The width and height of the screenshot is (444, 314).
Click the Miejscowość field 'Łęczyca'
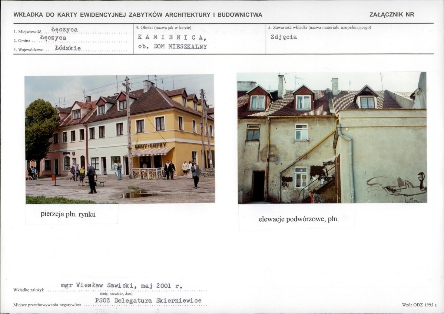(x=64, y=29)
